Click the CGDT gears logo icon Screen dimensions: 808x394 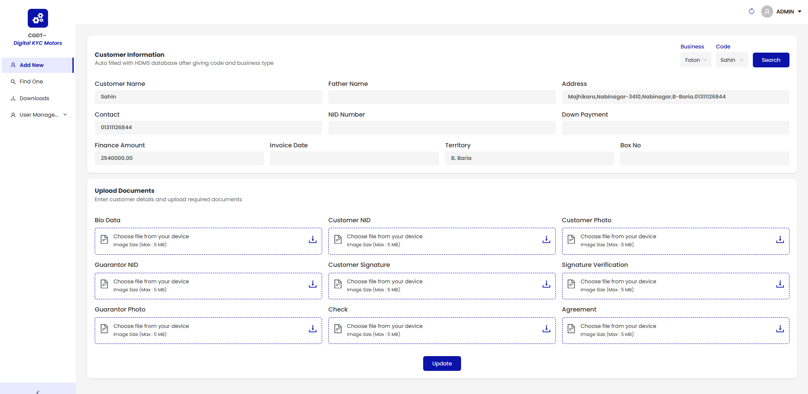(x=38, y=19)
